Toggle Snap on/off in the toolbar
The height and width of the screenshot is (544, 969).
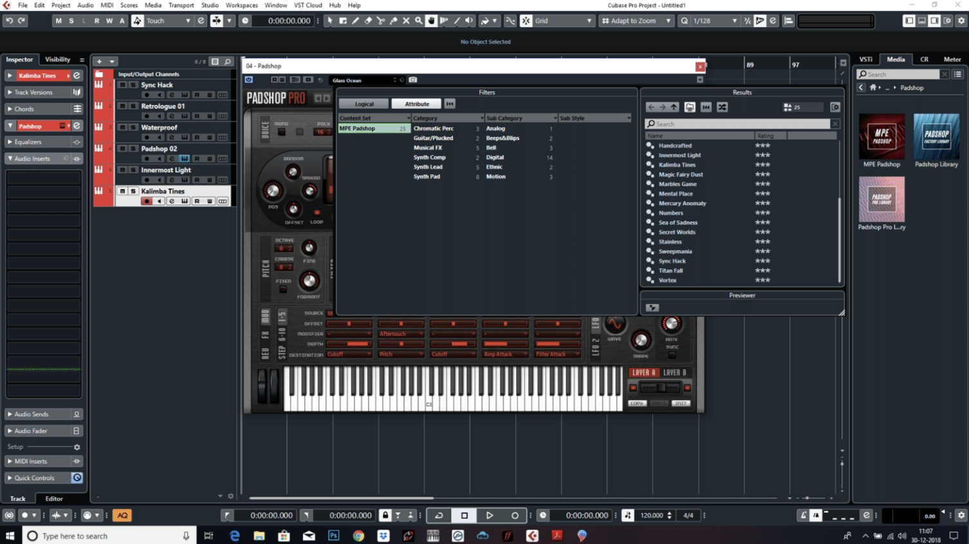click(x=526, y=21)
